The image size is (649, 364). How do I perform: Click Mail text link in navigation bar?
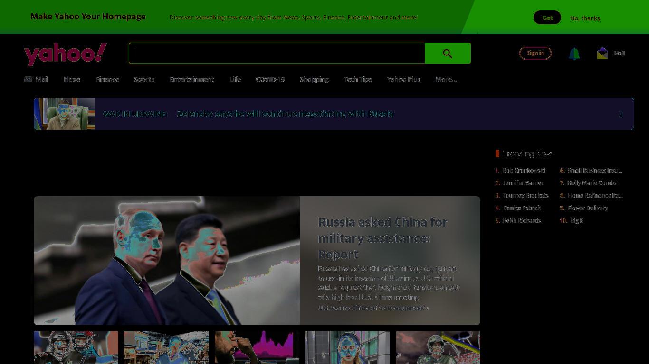point(42,79)
